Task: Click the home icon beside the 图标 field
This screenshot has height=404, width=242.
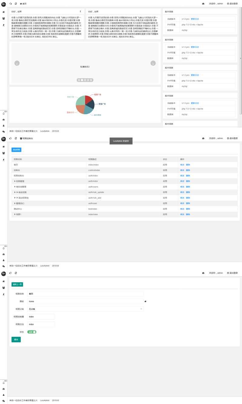Action: point(145,301)
